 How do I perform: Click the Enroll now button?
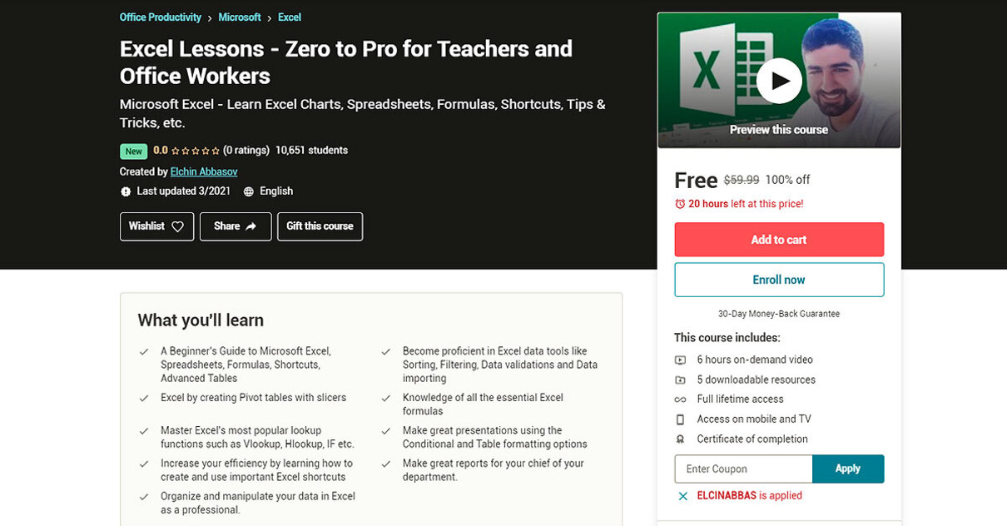tap(779, 280)
